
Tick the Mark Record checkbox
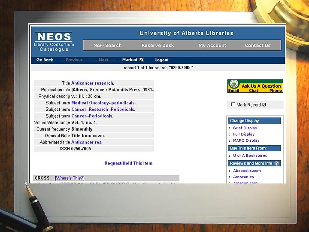pos(233,104)
